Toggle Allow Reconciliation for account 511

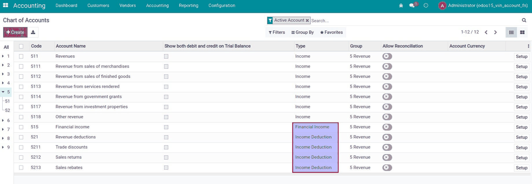tap(387, 56)
